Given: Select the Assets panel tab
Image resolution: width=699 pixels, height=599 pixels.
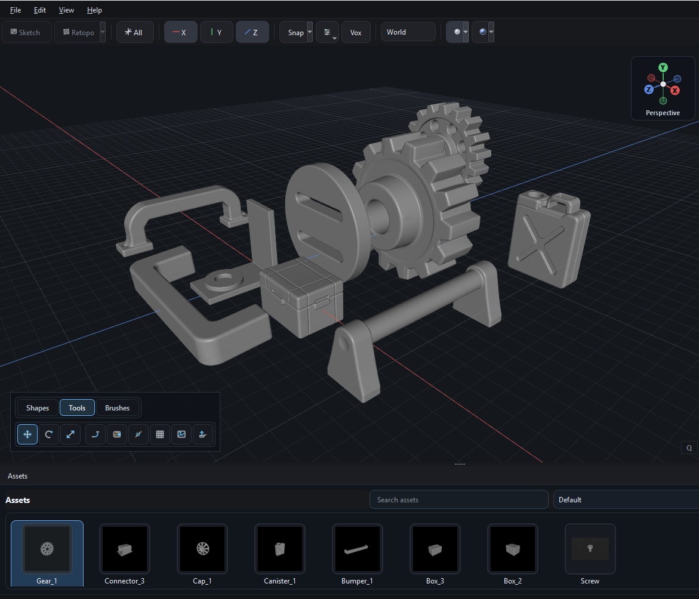Looking at the screenshot, I should pos(17,476).
